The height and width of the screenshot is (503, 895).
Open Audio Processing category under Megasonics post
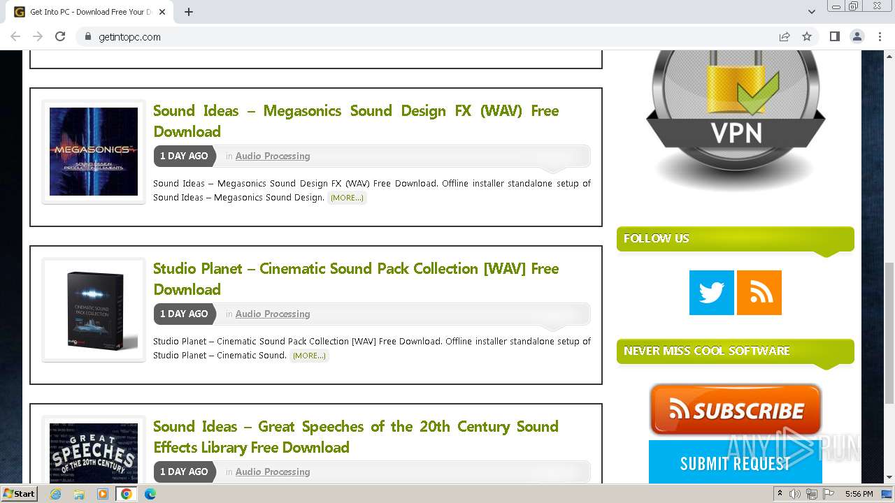click(273, 156)
